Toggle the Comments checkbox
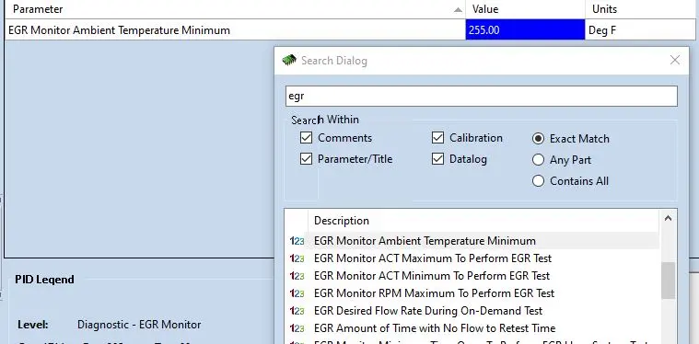 (307, 138)
